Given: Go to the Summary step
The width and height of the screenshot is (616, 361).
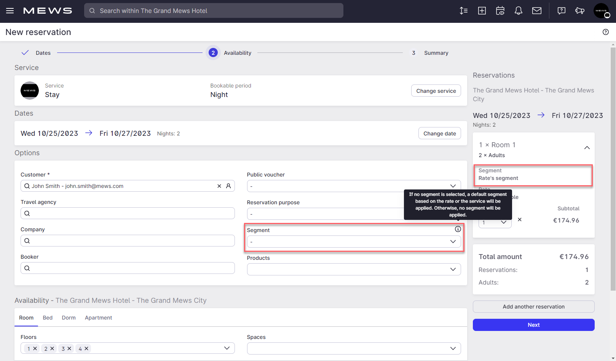Looking at the screenshot, I should pyautogui.click(x=430, y=53).
